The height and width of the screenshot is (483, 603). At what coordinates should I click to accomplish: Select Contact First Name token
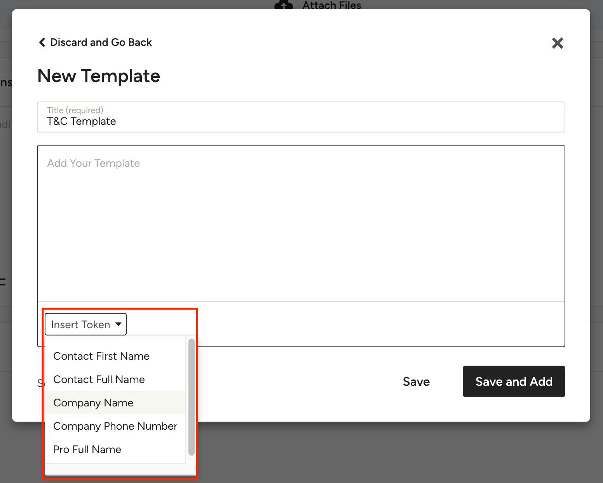pos(101,356)
